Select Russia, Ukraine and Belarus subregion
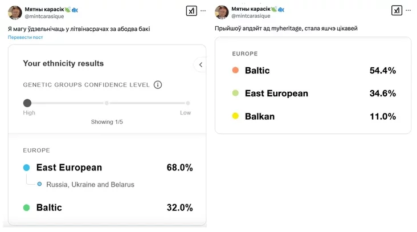The image size is (417, 232). pyautogui.click(x=90, y=184)
